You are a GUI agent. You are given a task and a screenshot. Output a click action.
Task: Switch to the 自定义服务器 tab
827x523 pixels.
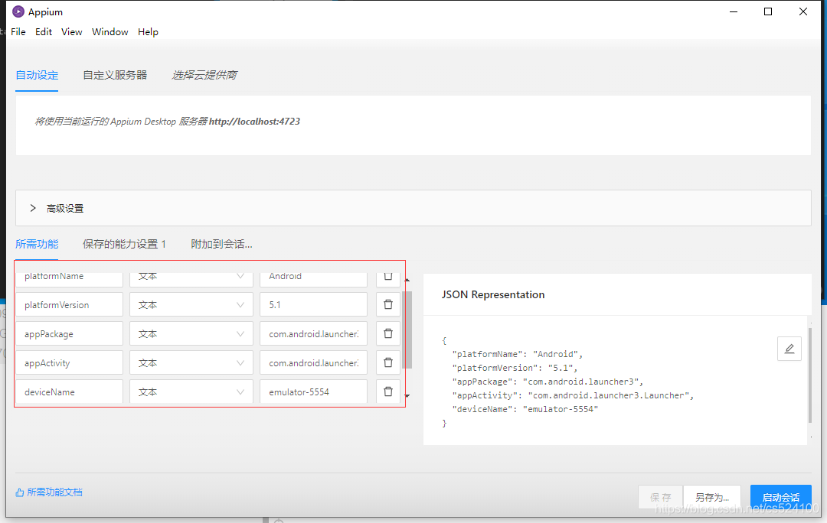point(115,76)
